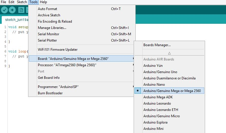Screen dimensions: 226x133
Task: Select the Arduino Esplora board
Action: pos(169,122)
